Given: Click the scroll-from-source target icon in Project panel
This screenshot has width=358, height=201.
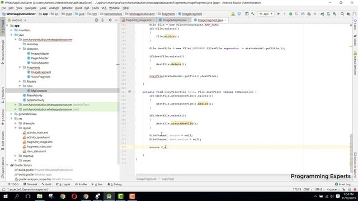Looking at the screenshot, I should point(96,20).
